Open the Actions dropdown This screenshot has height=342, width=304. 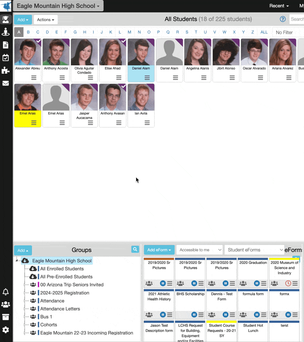click(x=46, y=20)
